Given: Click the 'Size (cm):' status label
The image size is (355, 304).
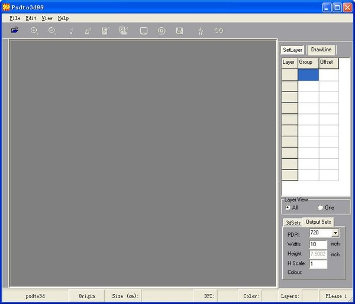Looking at the screenshot, I should tap(125, 296).
